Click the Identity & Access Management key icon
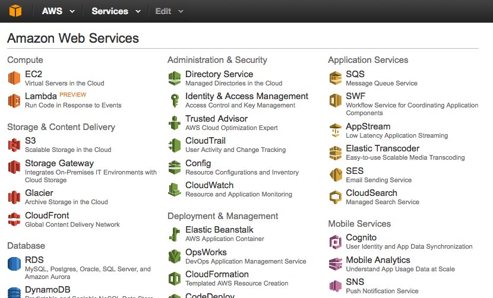The width and height of the screenshot is (493, 298). 175,100
